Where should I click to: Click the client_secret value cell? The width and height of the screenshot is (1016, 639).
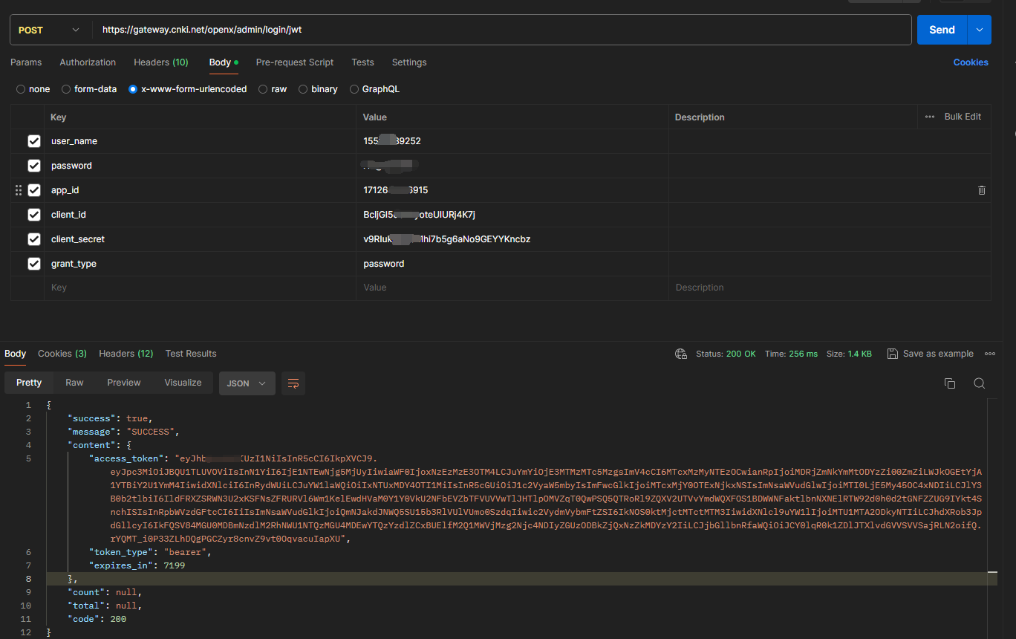(x=512, y=239)
